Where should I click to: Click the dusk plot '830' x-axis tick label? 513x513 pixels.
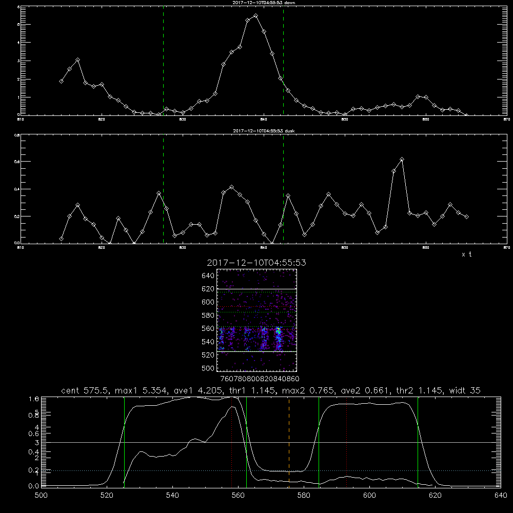pos(183,248)
